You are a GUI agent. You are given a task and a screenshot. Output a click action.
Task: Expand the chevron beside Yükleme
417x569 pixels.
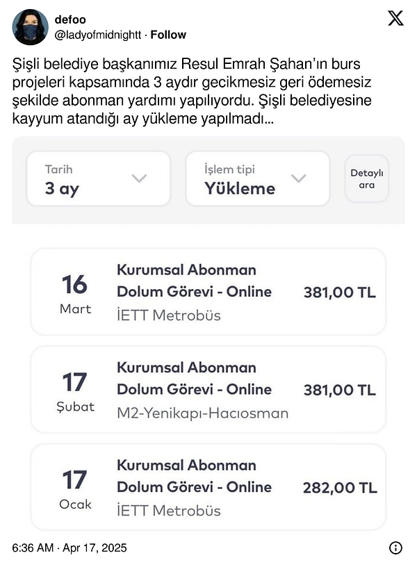tap(298, 179)
